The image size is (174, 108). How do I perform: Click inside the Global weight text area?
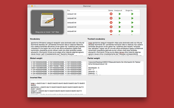pos(58,68)
